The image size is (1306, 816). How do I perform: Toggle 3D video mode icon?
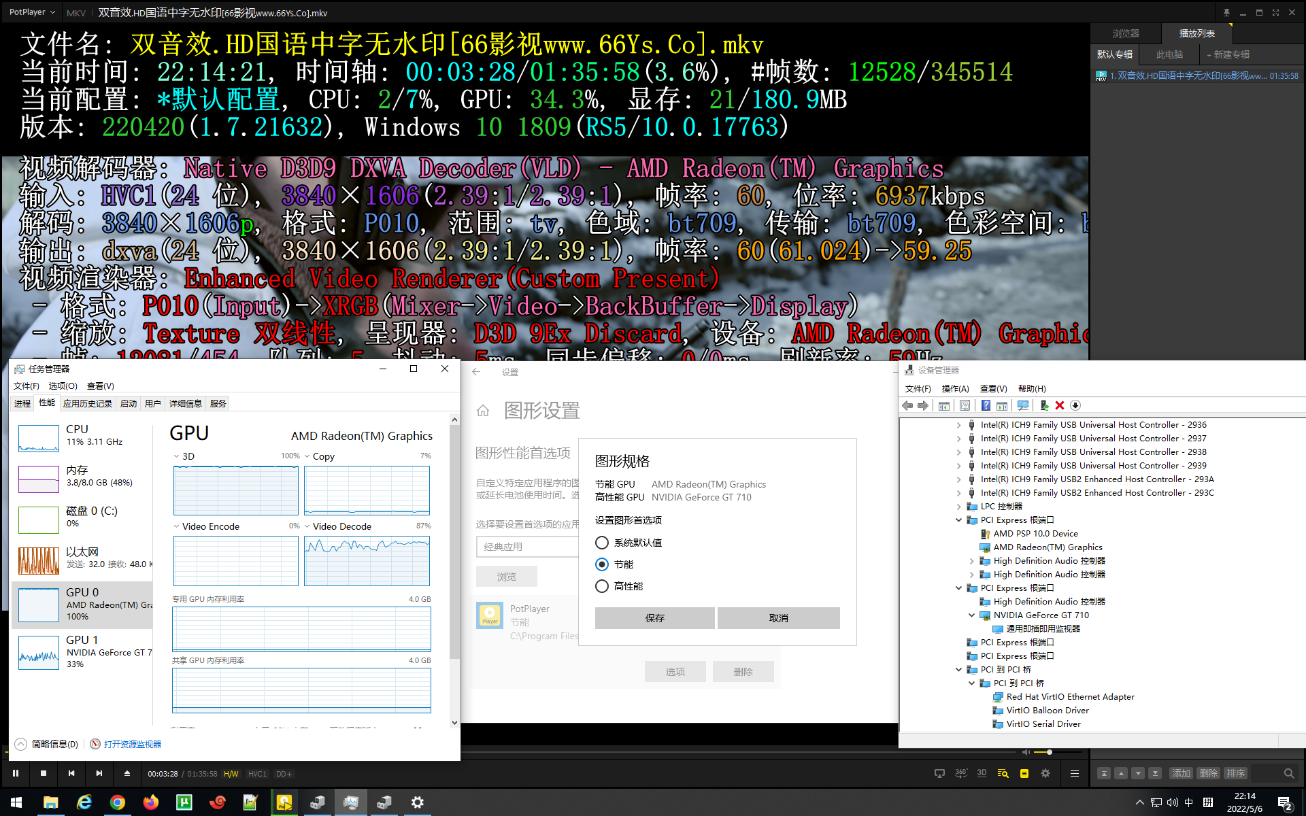pos(982,773)
